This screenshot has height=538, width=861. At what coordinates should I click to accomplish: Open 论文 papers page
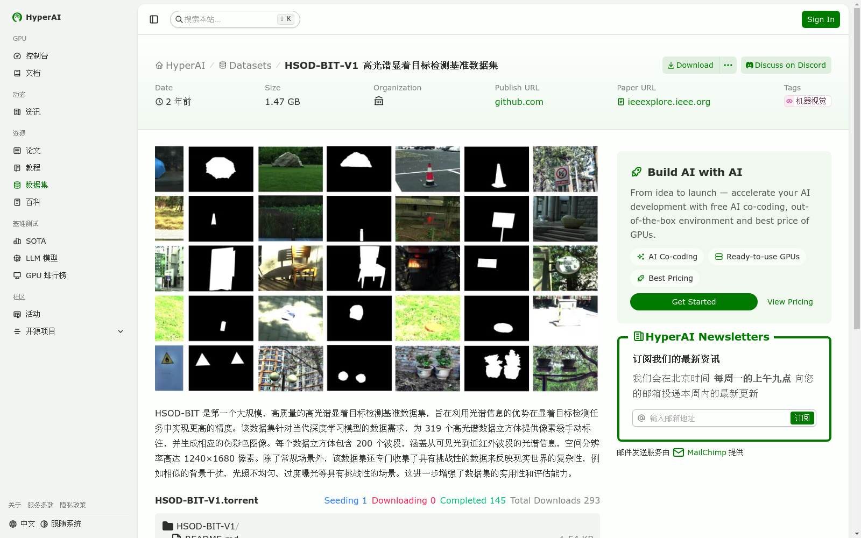click(33, 151)
